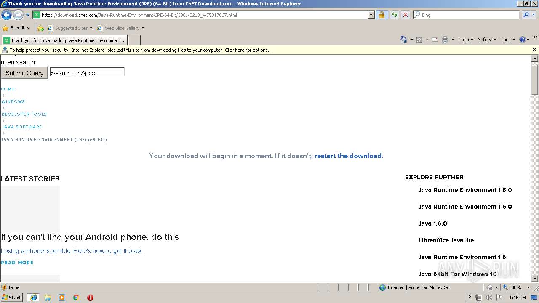Click the volume speaker tray icon

488,298
